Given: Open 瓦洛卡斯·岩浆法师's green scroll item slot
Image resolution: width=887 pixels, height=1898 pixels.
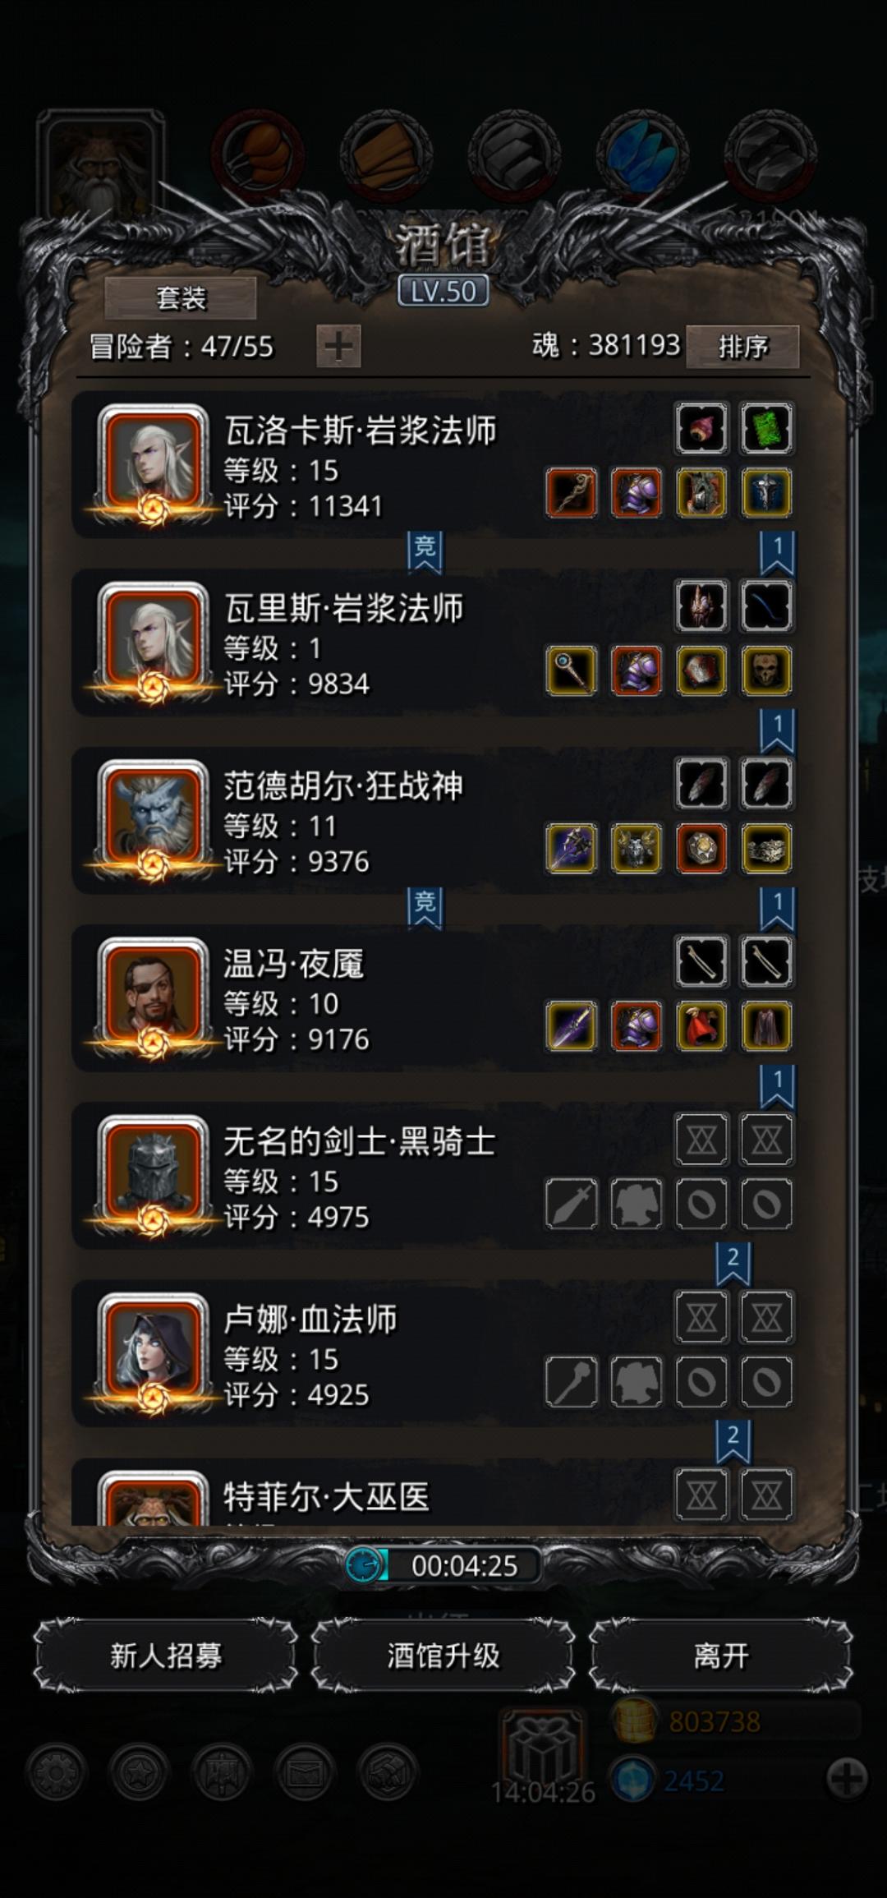Looking at the screenshot, I should [766, 428].
